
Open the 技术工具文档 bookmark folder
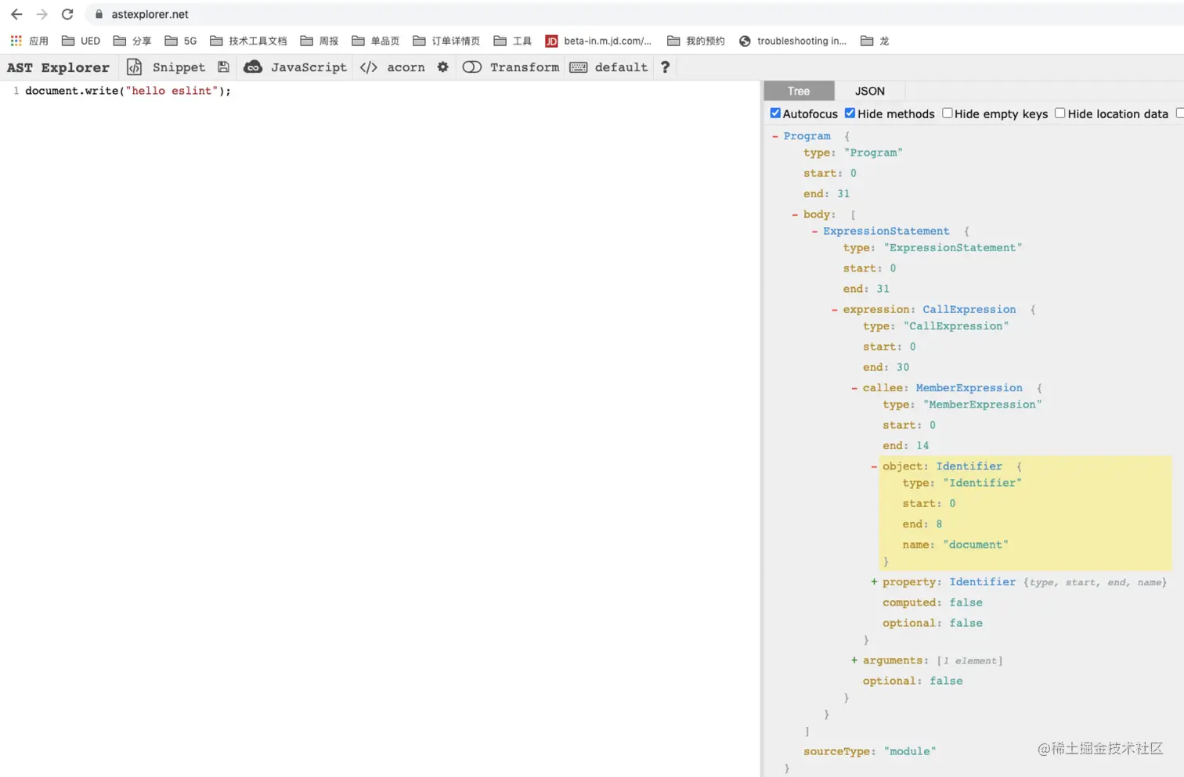click(x=248, y=41)
